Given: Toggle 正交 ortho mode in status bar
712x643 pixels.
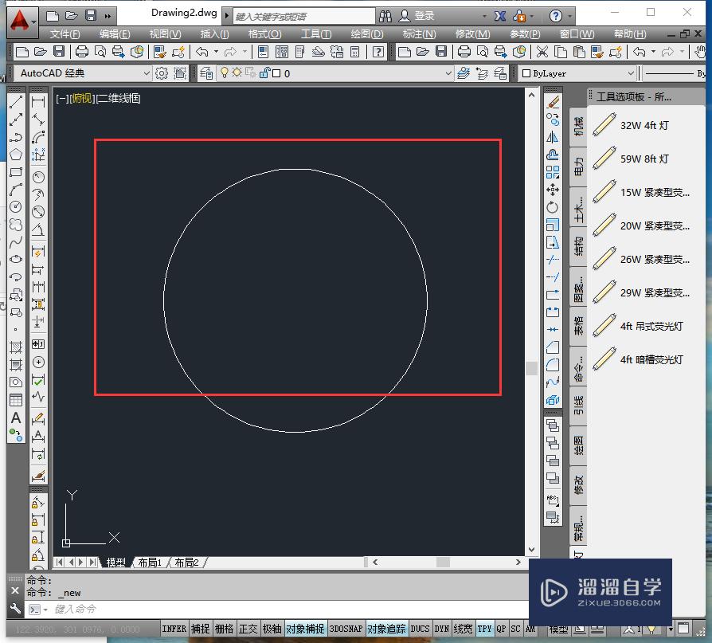Looking at the screenshot, I should click(x=248, y=629).
